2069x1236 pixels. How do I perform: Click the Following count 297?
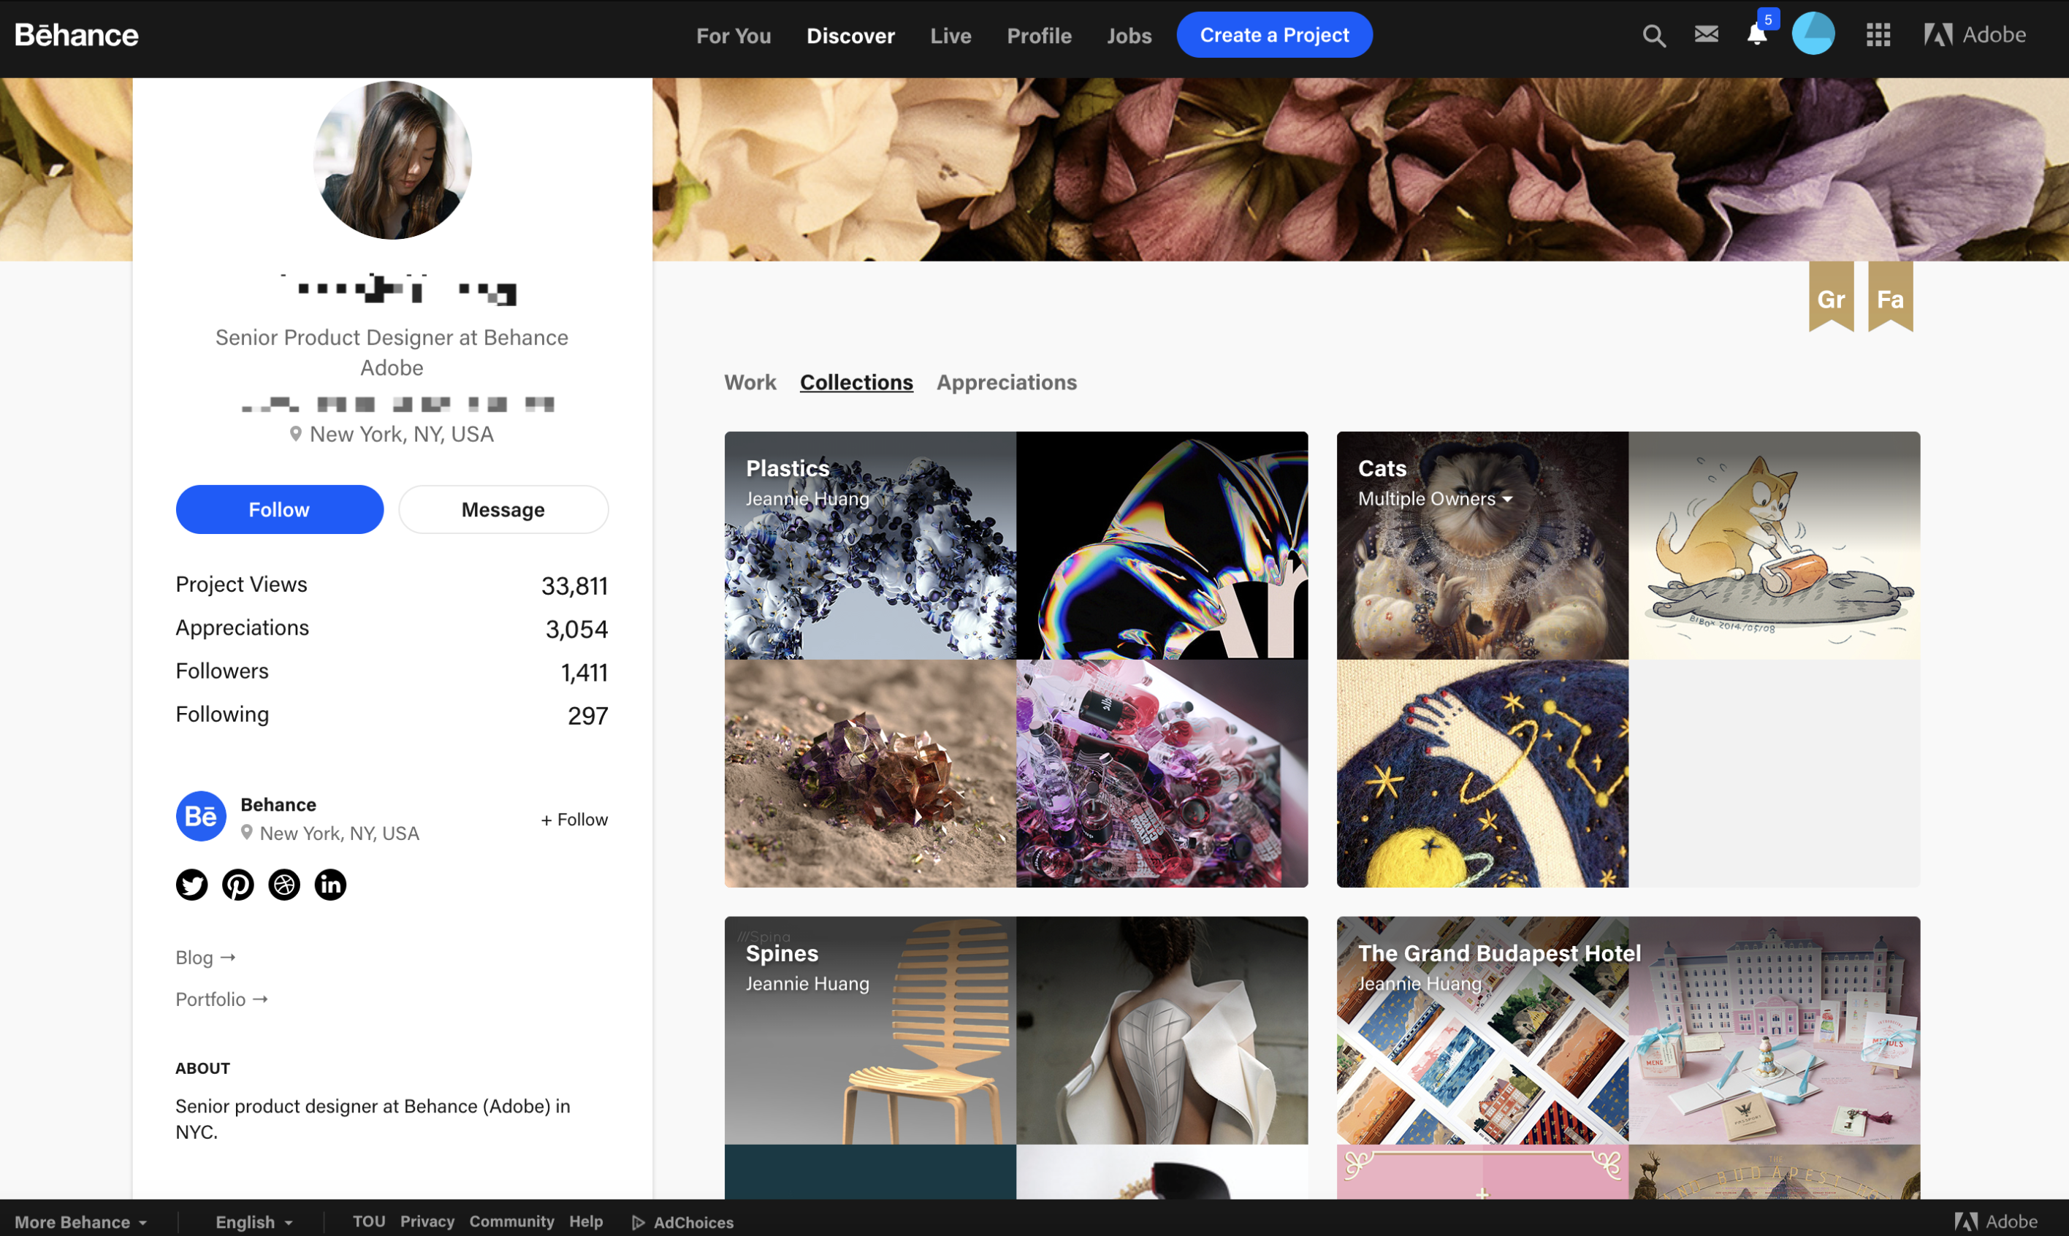[x=588, y=717]
